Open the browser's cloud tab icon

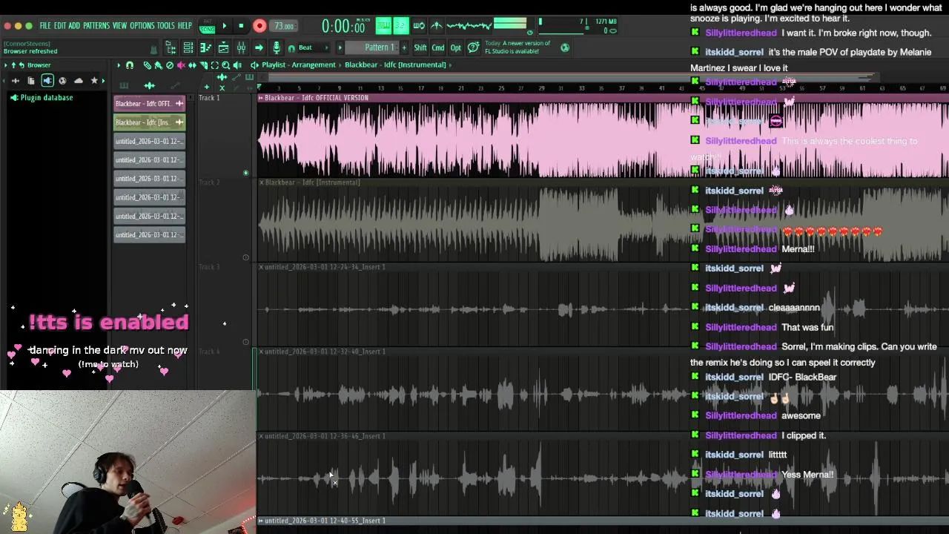point(78,81)
